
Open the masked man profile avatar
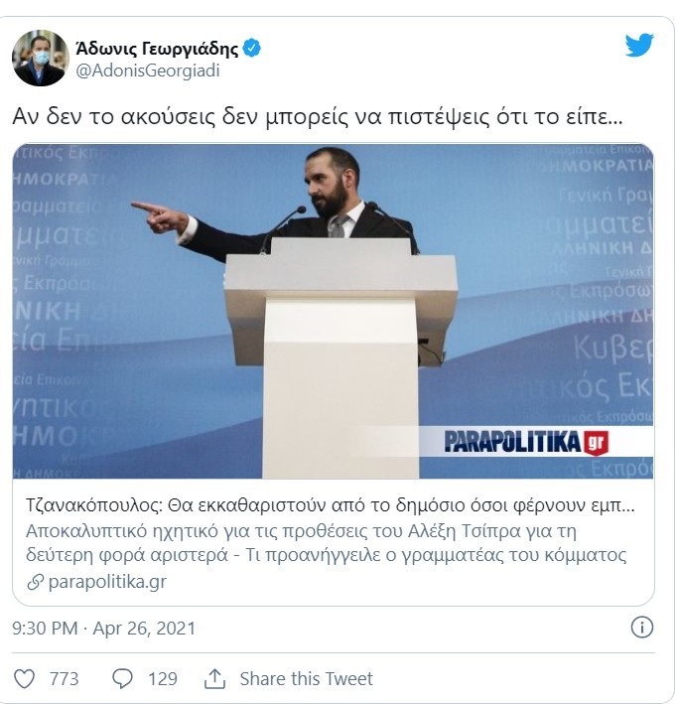(41, 58)
